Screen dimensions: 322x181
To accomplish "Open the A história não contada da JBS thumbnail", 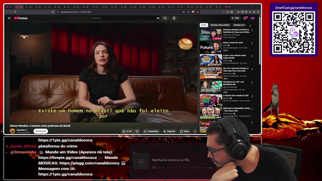I will click(211, 100).
